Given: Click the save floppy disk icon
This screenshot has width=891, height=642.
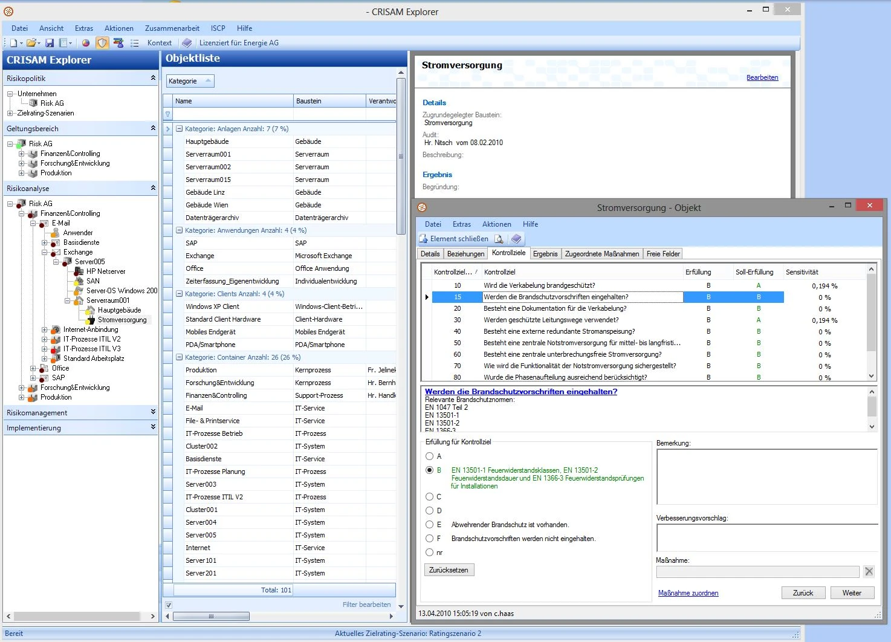Looking at the screenshot, I should [50, 43].
